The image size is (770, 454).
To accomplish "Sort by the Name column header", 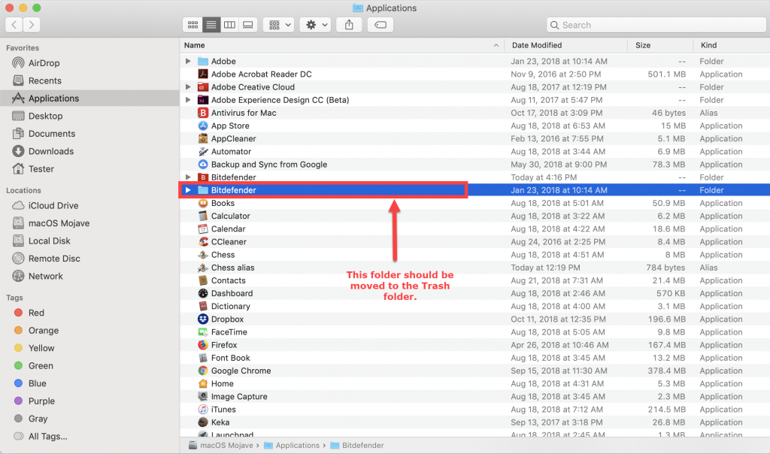I will coord(342,45).
